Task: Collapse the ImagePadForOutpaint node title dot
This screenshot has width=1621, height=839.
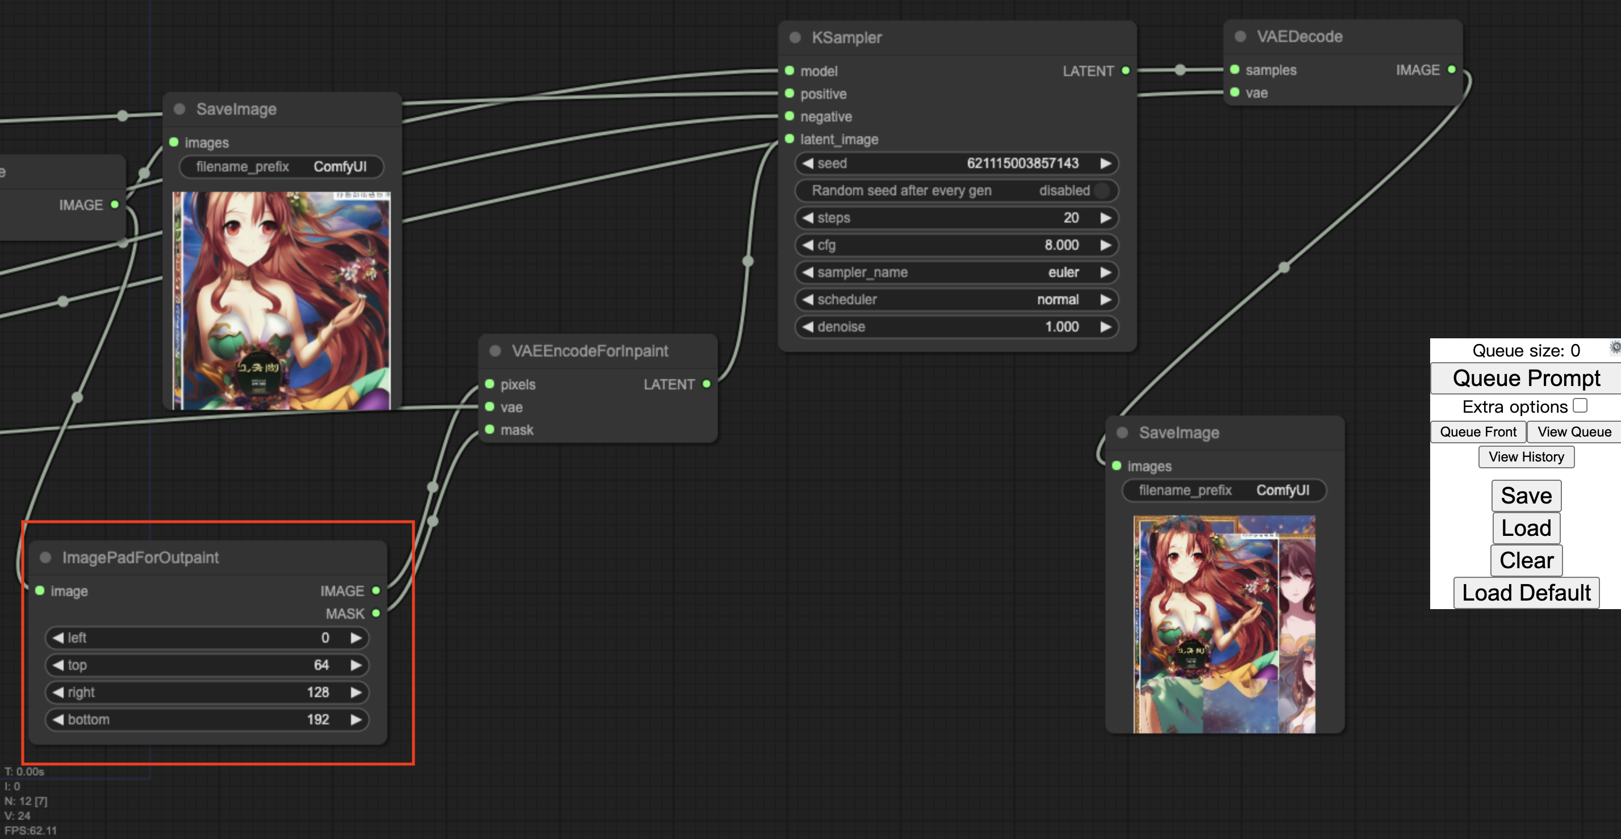Action: [x=45, y=557]
